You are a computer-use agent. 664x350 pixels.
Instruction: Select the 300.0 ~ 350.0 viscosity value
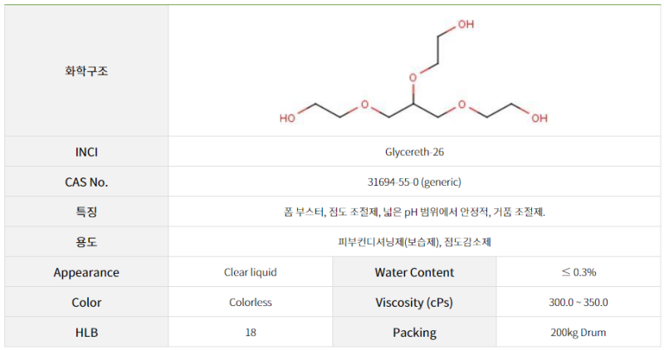[x=579, y=302]
